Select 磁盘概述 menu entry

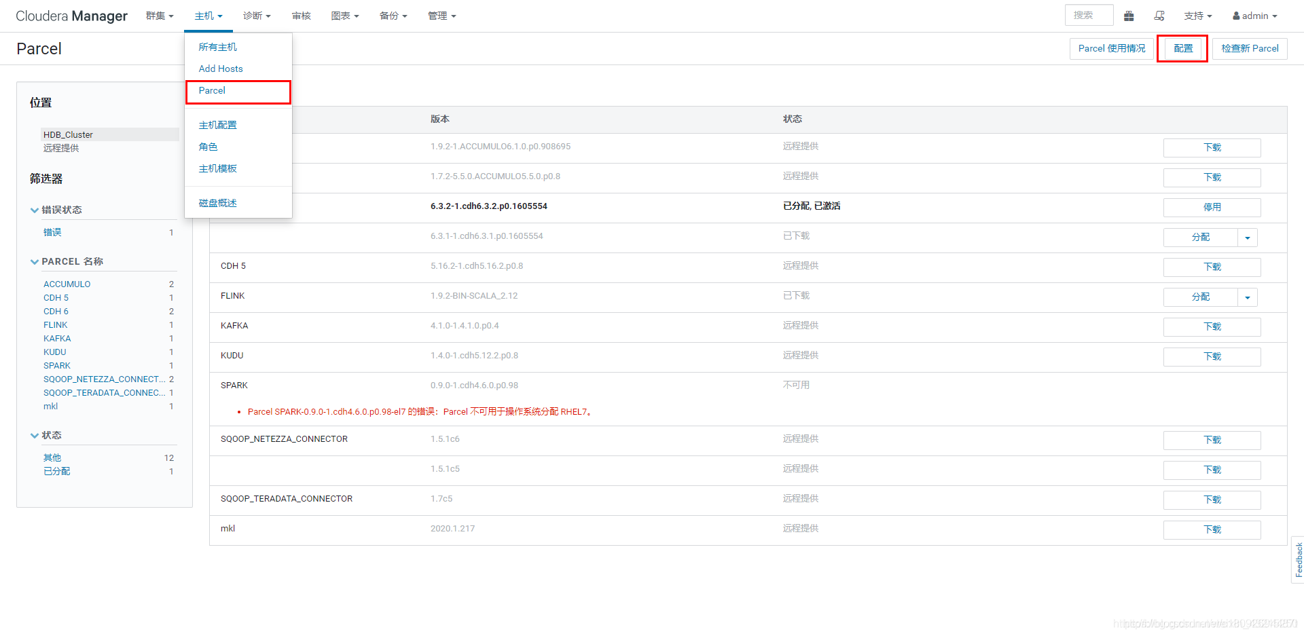(x=217, y=203)
